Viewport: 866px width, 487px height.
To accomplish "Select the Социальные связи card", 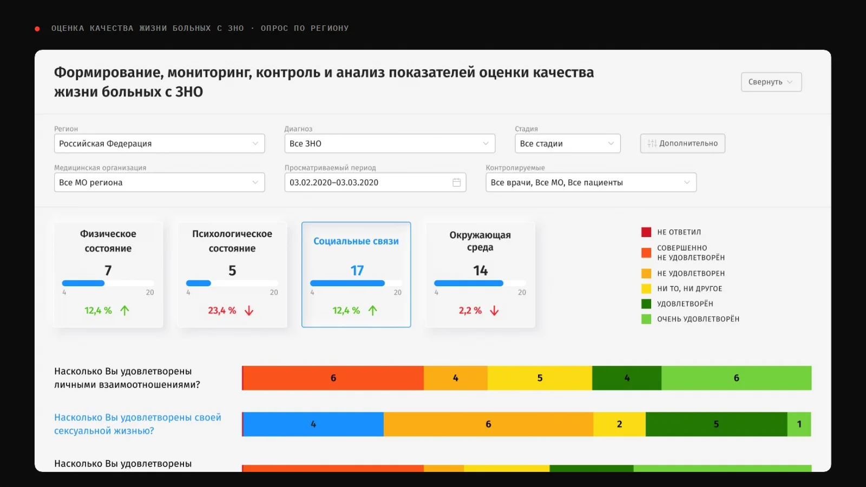I will click(x=356, y=274).
